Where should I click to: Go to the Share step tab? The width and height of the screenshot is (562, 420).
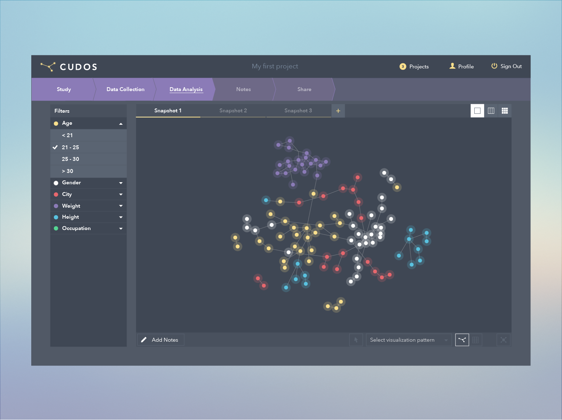point(304,89)
